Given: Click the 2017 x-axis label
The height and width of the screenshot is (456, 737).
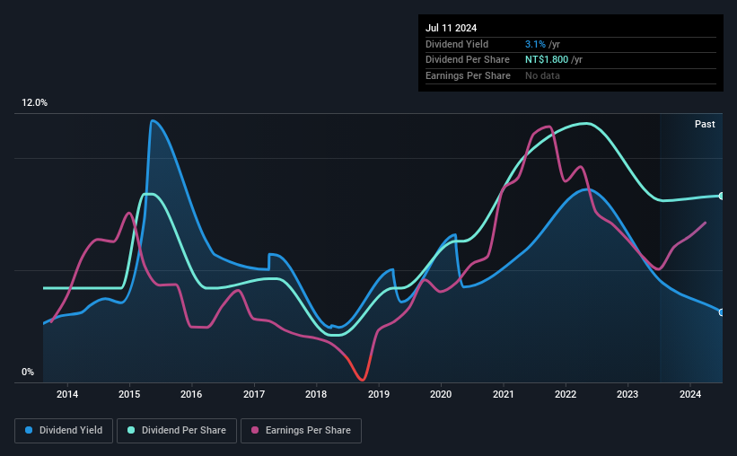Looking at the screenshot, I should tap(254, 394).
